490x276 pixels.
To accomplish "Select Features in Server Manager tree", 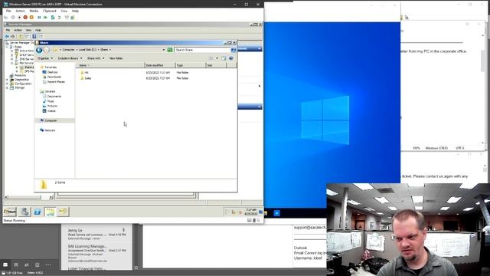I will (18, 75).
